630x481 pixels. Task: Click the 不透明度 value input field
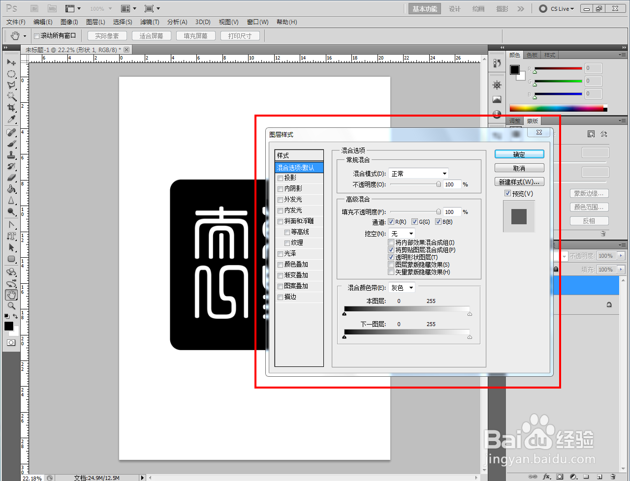[x=452, y=184]
